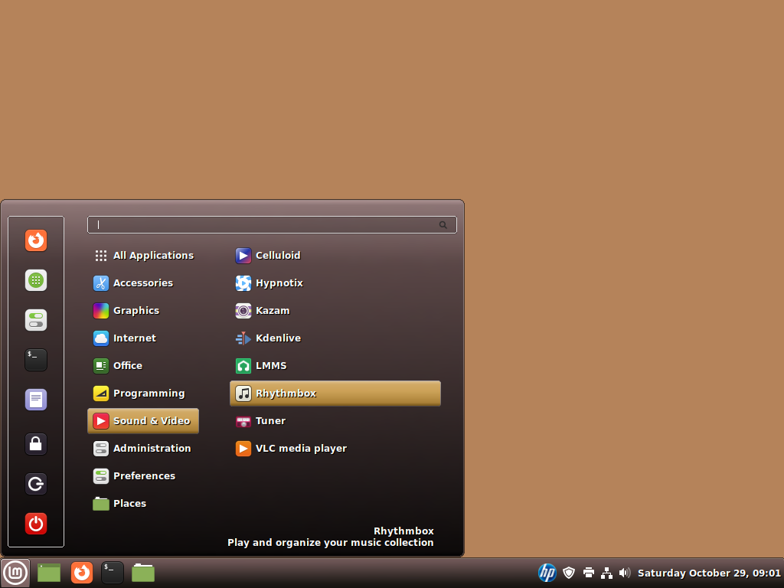Click the Tuner radio app icon
This screenshot has width=784, height=588.
coord(243,421)
